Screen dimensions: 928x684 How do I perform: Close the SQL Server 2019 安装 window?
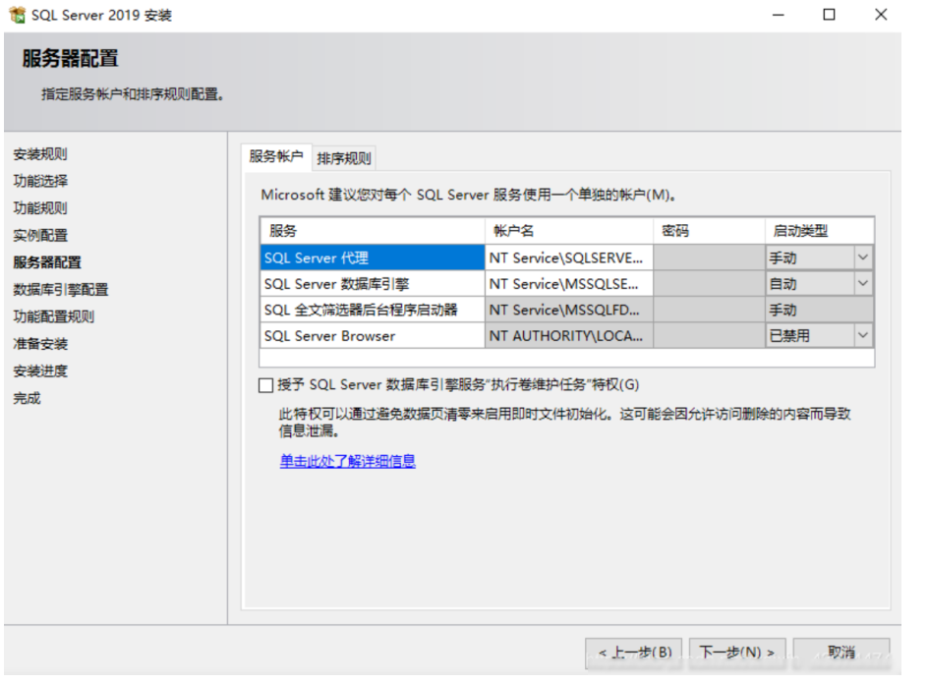(881, 15)
